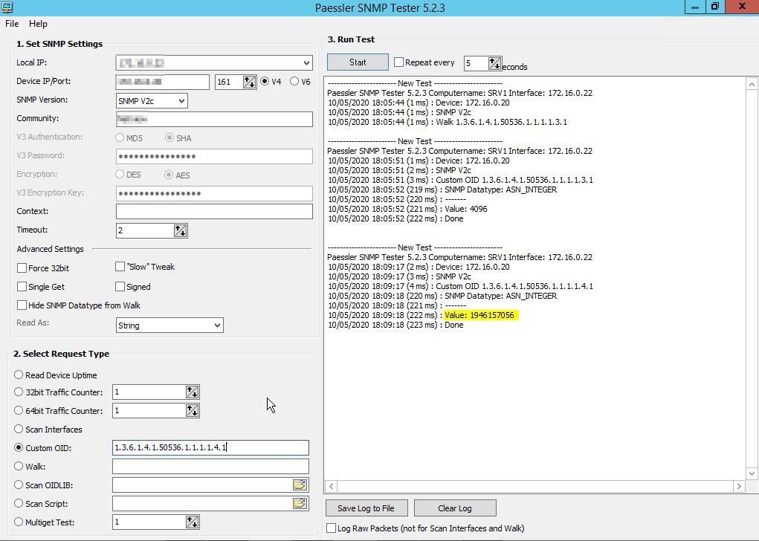Click the app icon in title bar
759x541 pixels.
(x=7, y=7)
